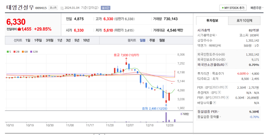Click help icon next to PER EPS(2023.09)
This screenshot has width=265, height=135.
226,87
